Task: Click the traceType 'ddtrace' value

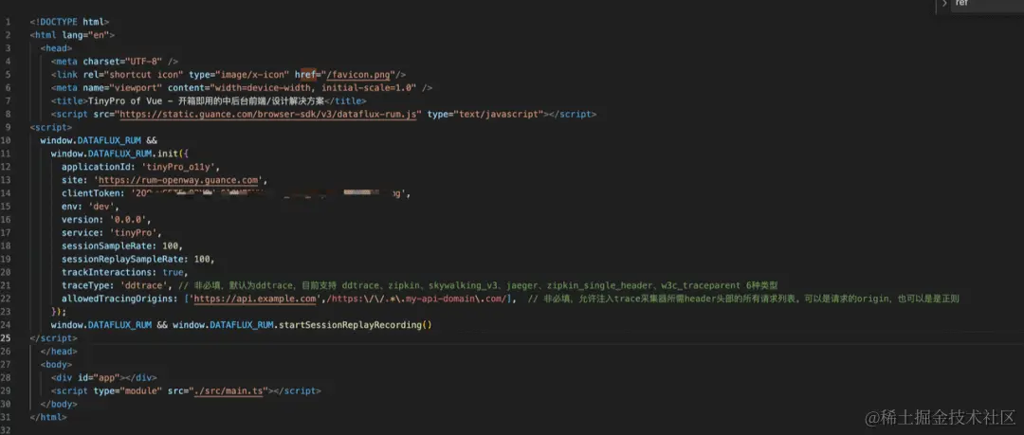Action: 146,285
